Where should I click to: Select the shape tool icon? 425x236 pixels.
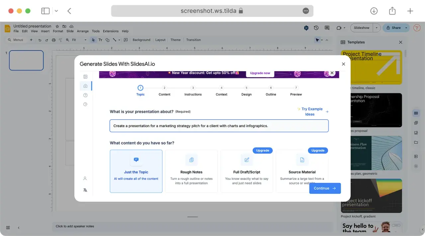(107, 40)
